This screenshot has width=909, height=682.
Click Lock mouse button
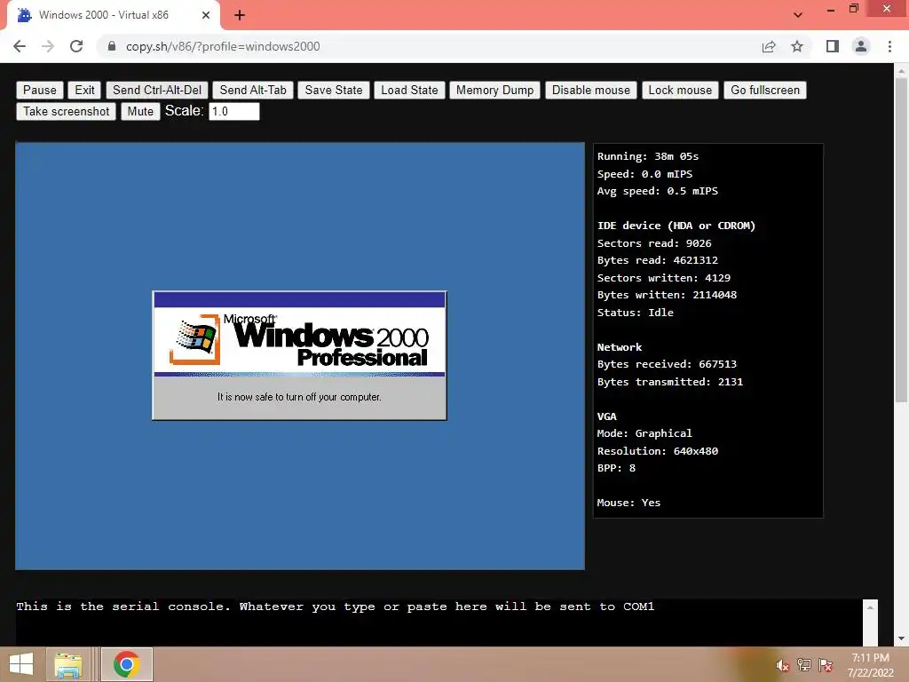[x=680, y=90]
